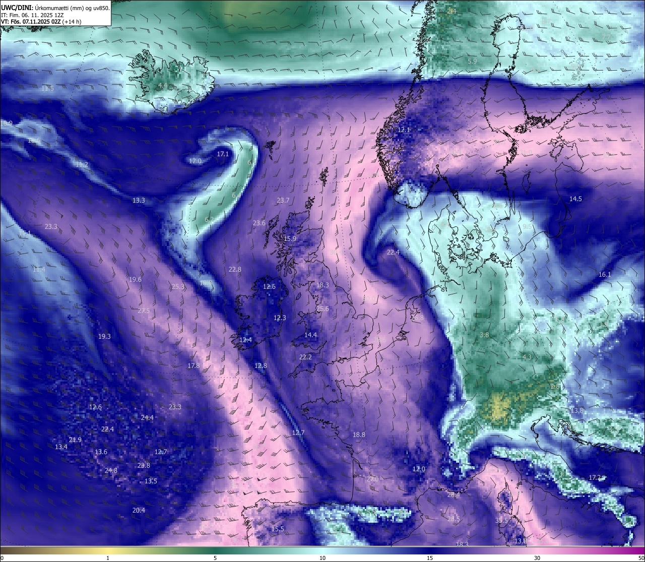This screenshot has width=645, height=562.
Task: Click the 14.5 value over the Baltic
Action: click(x=575, y=199)
